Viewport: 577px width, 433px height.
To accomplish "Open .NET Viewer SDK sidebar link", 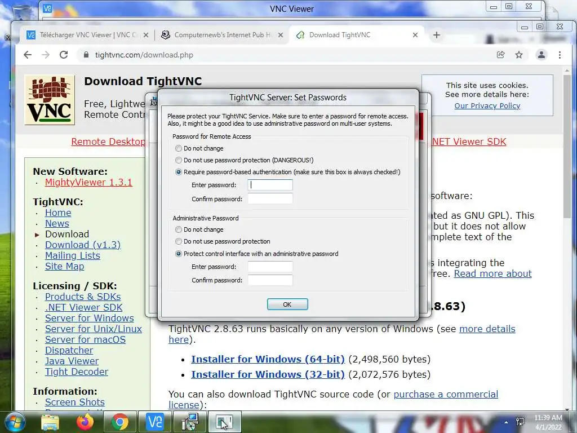I will click(x=83, y=307).
